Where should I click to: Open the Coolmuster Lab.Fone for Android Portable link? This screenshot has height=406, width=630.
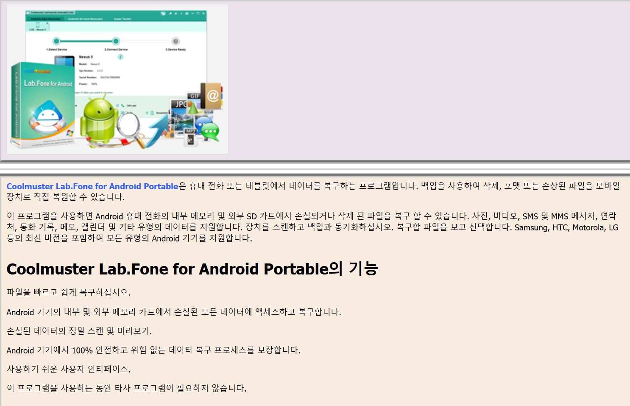coord(92,186)
